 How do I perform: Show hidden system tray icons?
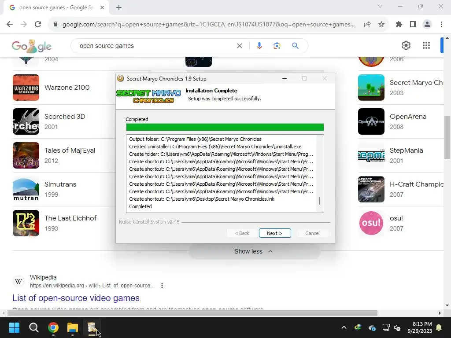pos(344,327)
